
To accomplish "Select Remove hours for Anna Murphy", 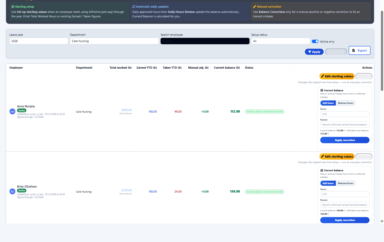I will point(346,103).
